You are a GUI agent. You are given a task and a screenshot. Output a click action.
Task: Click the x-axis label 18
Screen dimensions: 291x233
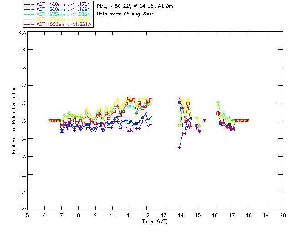coord(249,215)
